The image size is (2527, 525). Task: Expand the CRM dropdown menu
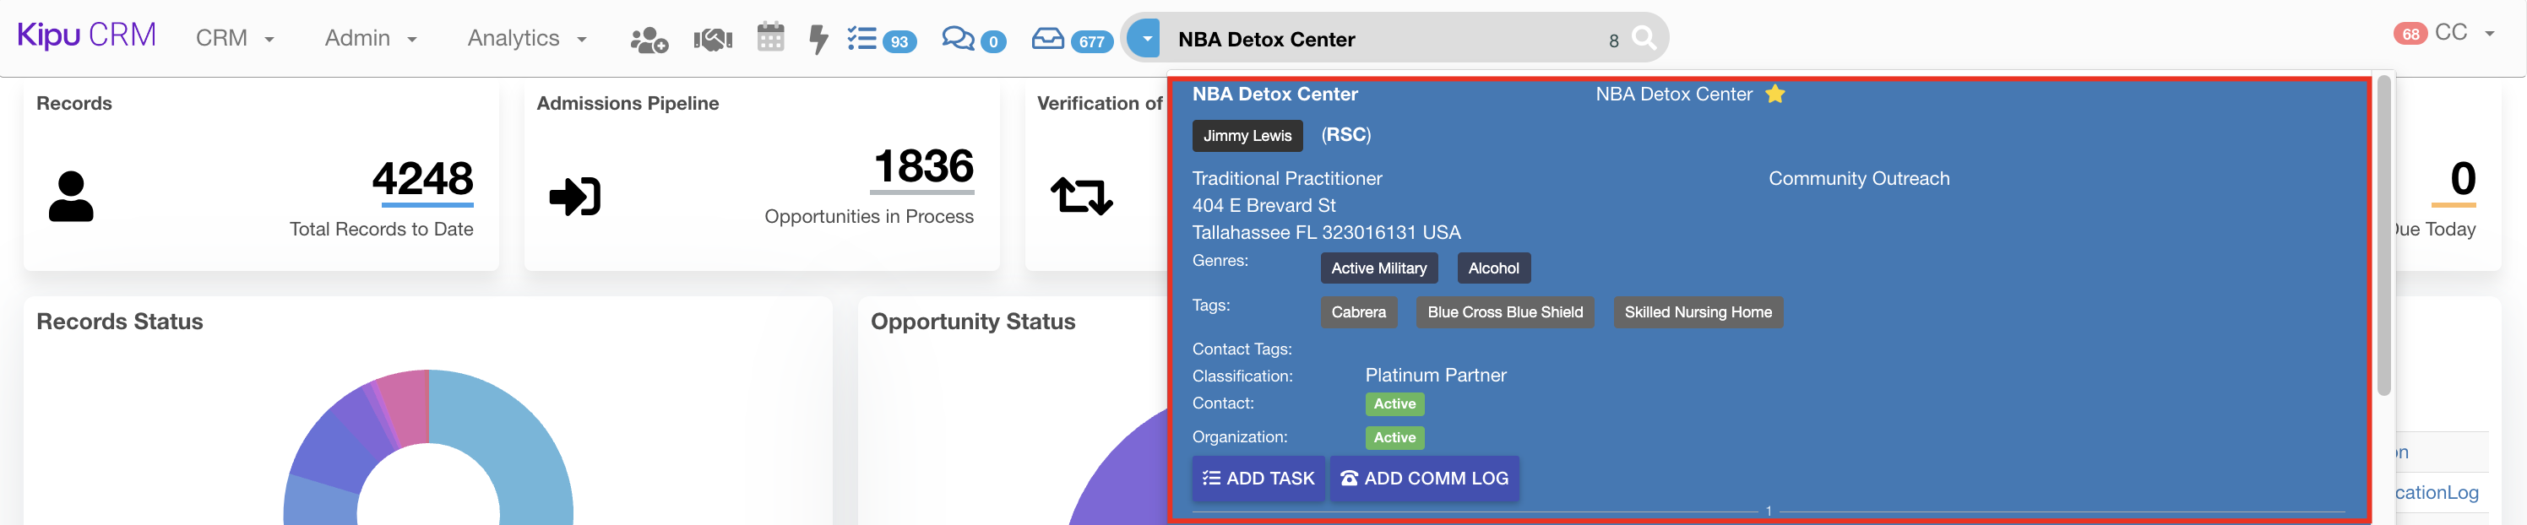pos(235,38)
